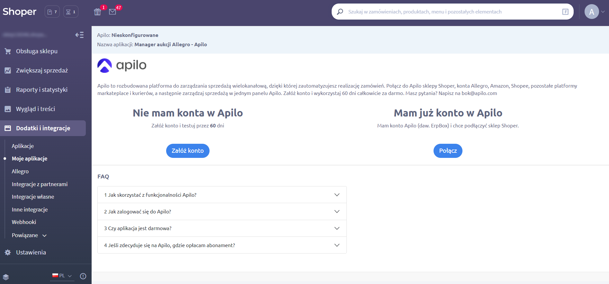
Task: Open the mail inbox with 47 messages
Action: [x=112, y=12]
